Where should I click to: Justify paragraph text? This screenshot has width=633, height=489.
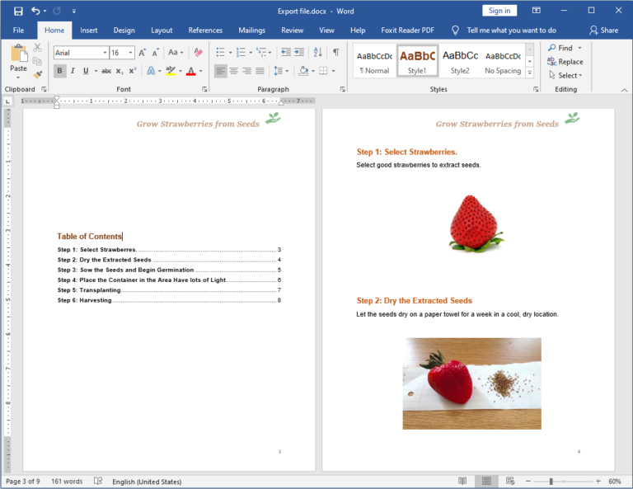(260, 71)
